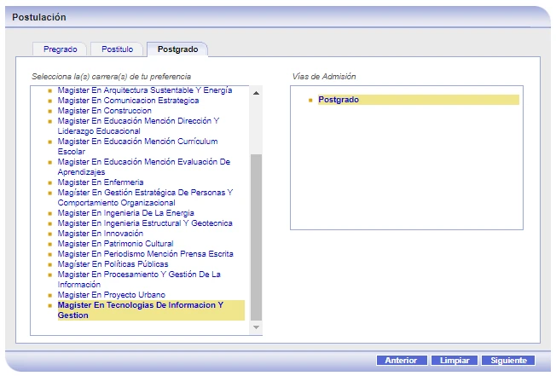This screenshot has width=556, height=376.
Task: Select Postgrado under Vías de Admisión
Action: (339, 100)
